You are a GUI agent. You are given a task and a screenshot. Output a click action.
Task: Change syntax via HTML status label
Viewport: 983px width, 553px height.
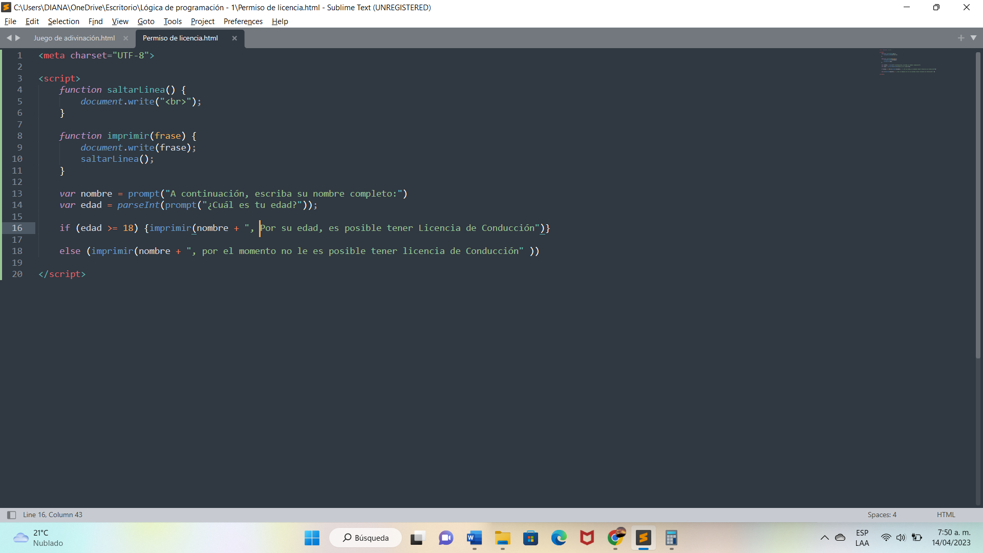946,515
